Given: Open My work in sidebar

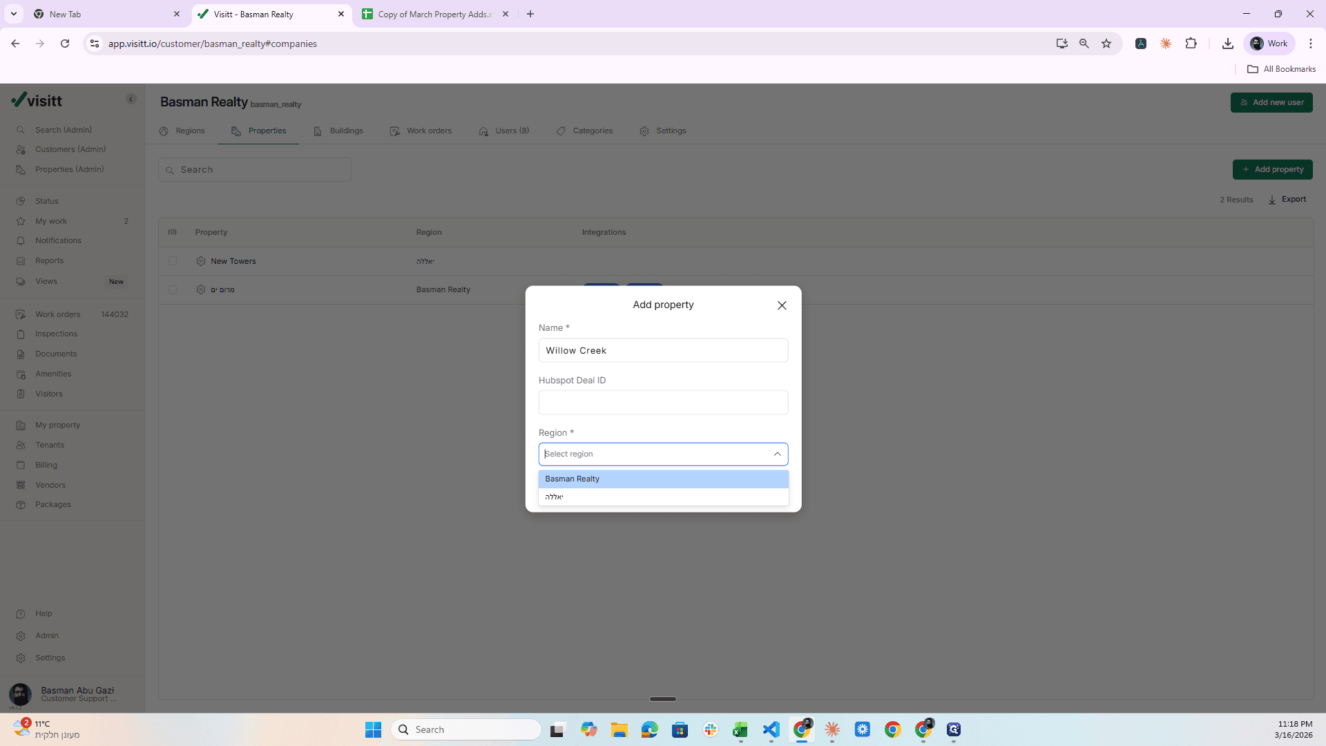Looking at the screenshot, I should click(x=51, y=221).
